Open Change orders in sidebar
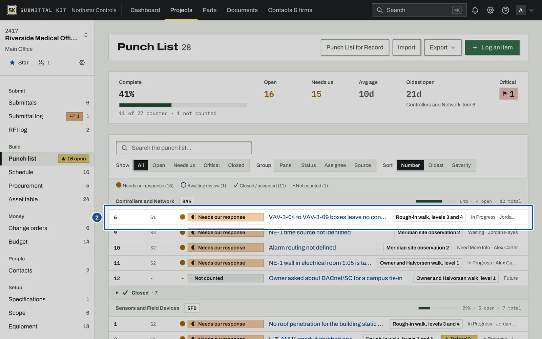This screenshot has height=339, width=542. coord(47,228)
